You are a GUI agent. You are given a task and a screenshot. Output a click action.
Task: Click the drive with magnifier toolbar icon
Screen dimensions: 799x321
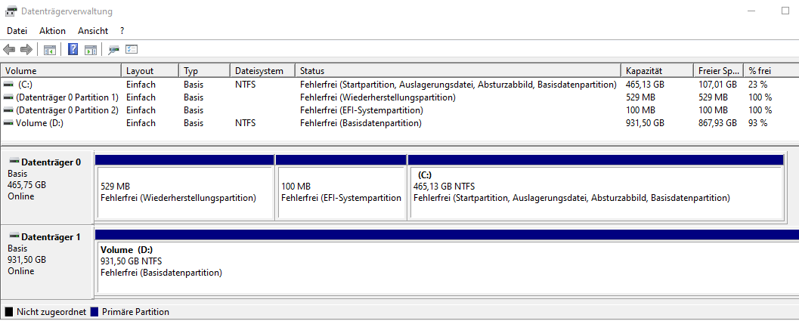114,49
